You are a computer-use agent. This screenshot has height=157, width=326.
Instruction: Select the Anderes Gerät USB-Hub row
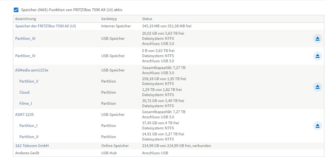pyautogui.click(x=169, y=153)
